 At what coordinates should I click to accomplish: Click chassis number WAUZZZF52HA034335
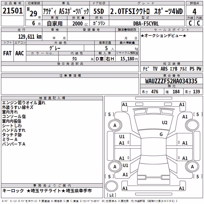(171, 81)
